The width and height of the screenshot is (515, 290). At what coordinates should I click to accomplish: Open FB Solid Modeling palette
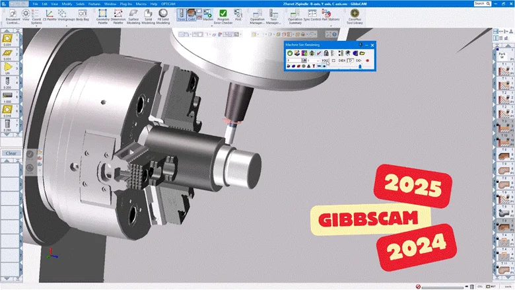163,17
